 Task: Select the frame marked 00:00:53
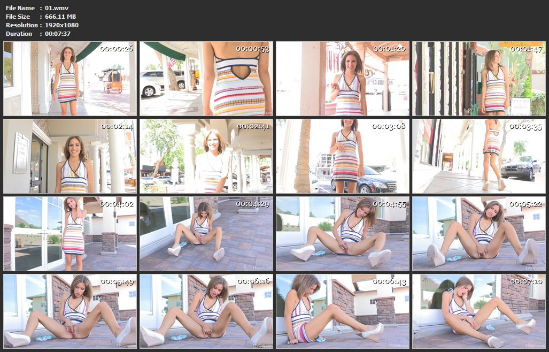(206, 79)
